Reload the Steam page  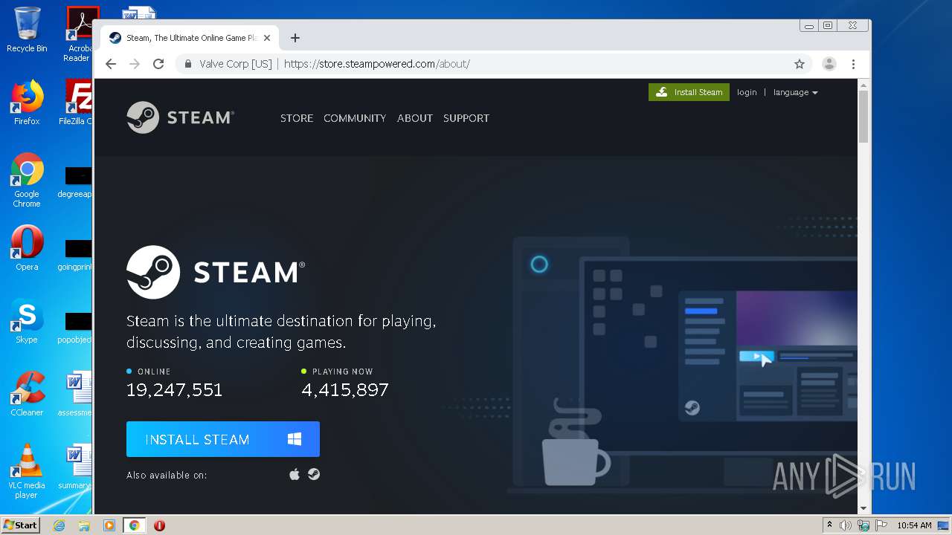(158, 64)
